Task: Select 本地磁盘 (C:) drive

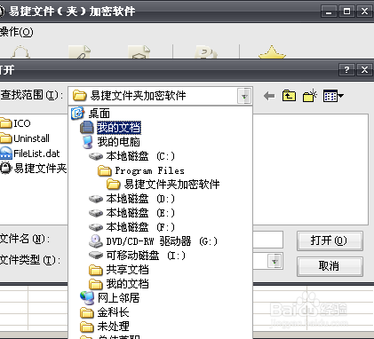Action: pyautogui.click(x=132, y=156)
